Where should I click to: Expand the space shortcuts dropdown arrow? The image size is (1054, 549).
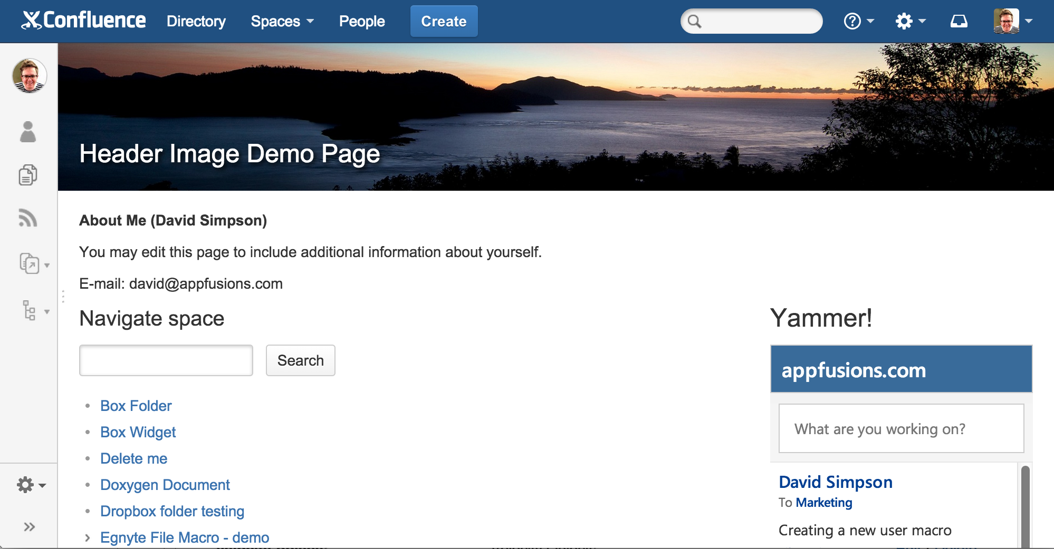point(47,265)
